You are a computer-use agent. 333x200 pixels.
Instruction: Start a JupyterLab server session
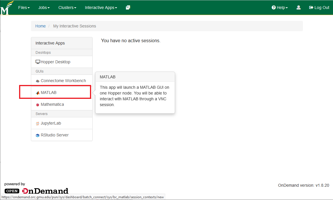tap(62, 123)
